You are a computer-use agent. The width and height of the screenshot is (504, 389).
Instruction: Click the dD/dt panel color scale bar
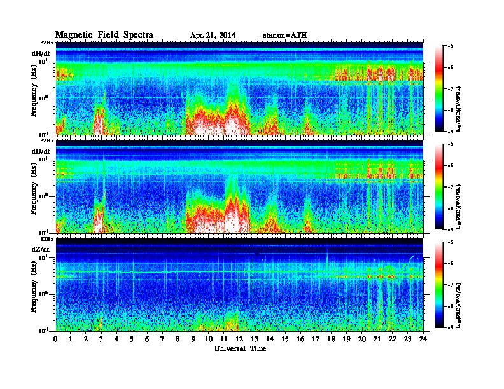(439, 187)
